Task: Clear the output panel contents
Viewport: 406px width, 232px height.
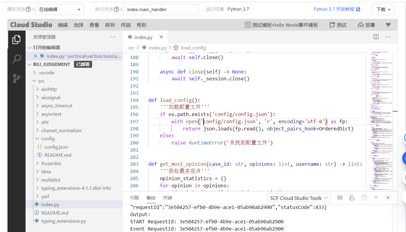Action: click(340, 198)
